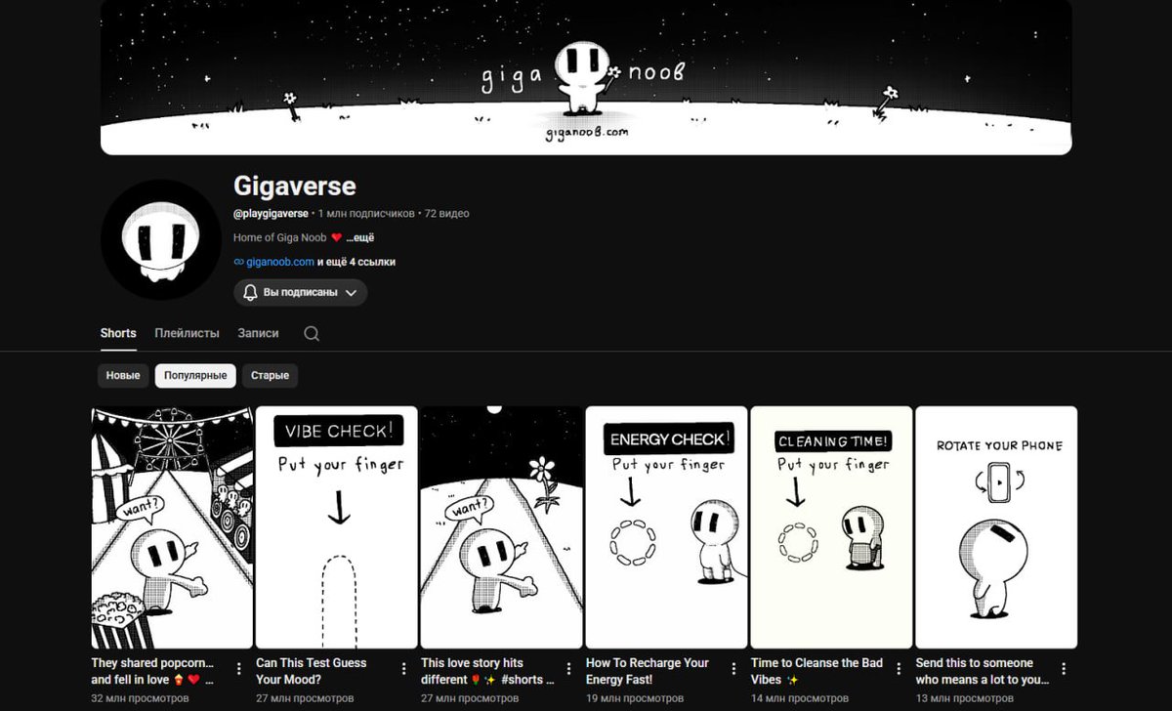Open options menu for 'How To Recharge' short

734,670
